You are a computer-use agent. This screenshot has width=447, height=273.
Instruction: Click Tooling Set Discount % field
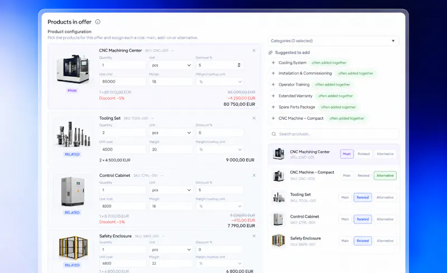pos(220,133)
